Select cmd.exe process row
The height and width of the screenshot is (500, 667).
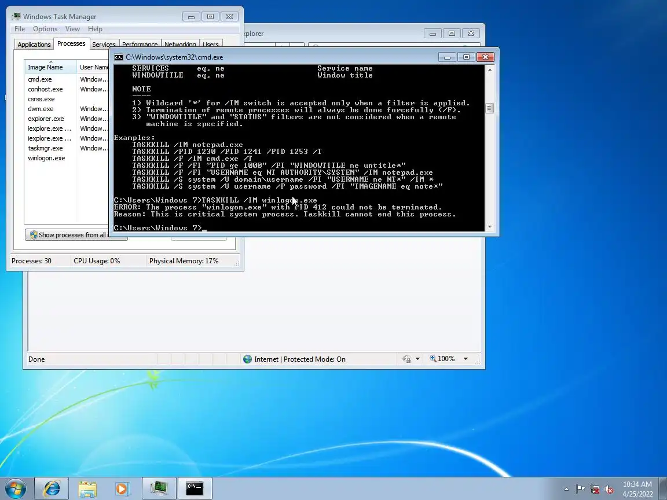coord(67,79)
